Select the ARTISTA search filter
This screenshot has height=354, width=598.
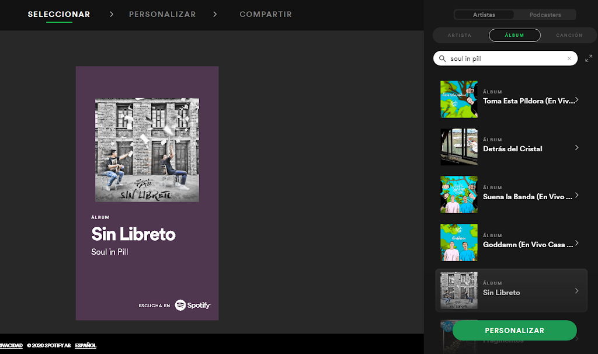(460, 35)
